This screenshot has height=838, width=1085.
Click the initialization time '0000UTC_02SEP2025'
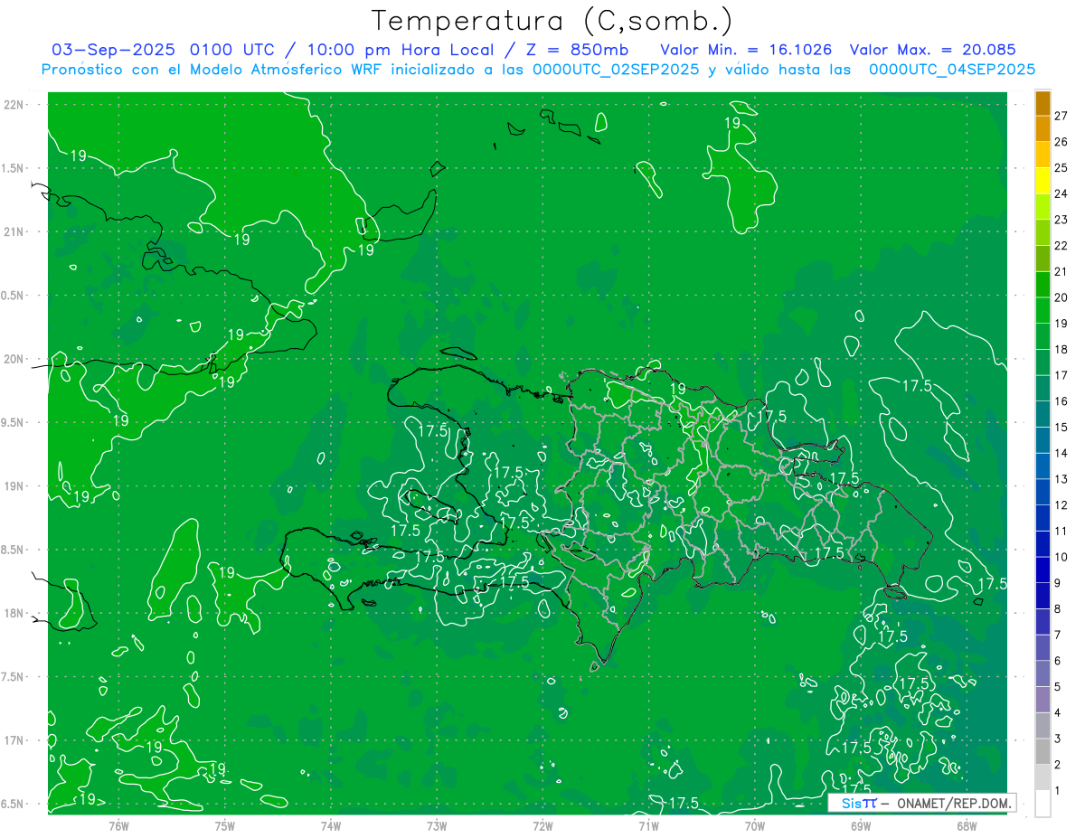click(x=616, y=70)
